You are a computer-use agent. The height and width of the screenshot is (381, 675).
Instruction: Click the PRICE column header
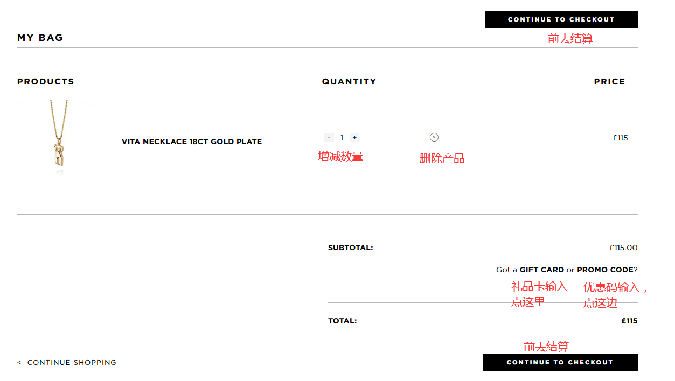click(609, 82)
